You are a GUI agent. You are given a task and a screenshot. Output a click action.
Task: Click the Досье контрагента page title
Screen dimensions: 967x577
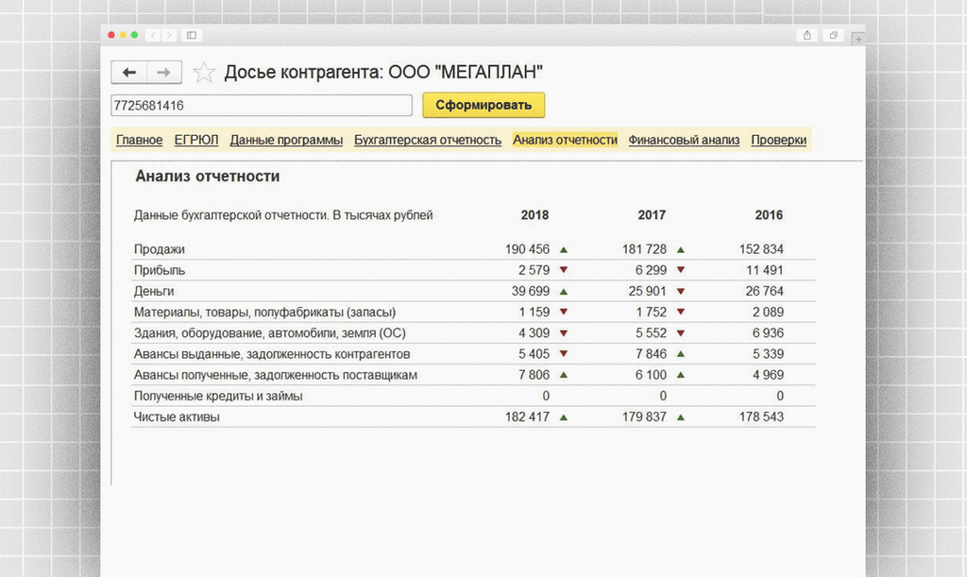(x=383, y=73)
